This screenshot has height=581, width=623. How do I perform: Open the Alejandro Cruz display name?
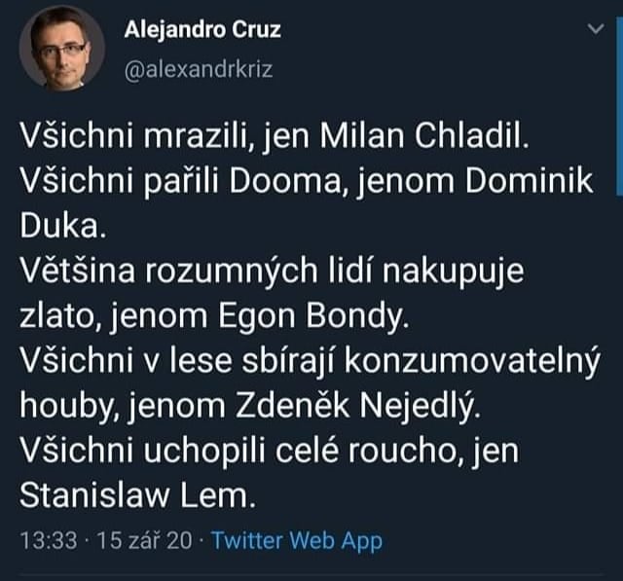click(x=202, y=29)
